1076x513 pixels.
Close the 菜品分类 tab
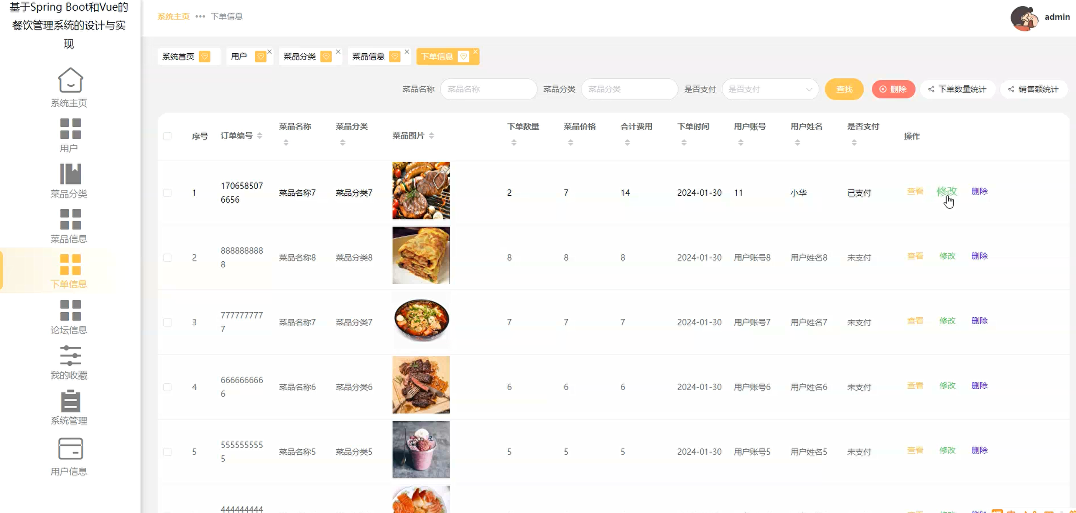(338, 52)
